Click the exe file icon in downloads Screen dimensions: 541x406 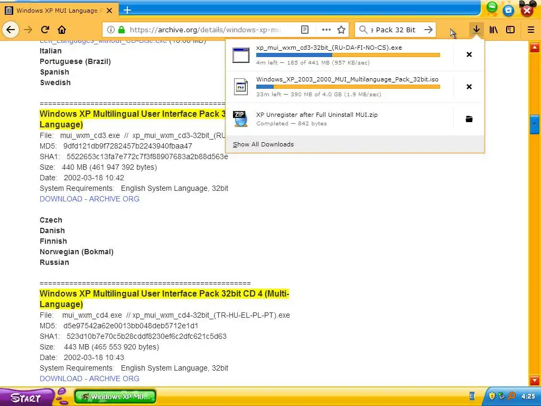tap(241, 55)
